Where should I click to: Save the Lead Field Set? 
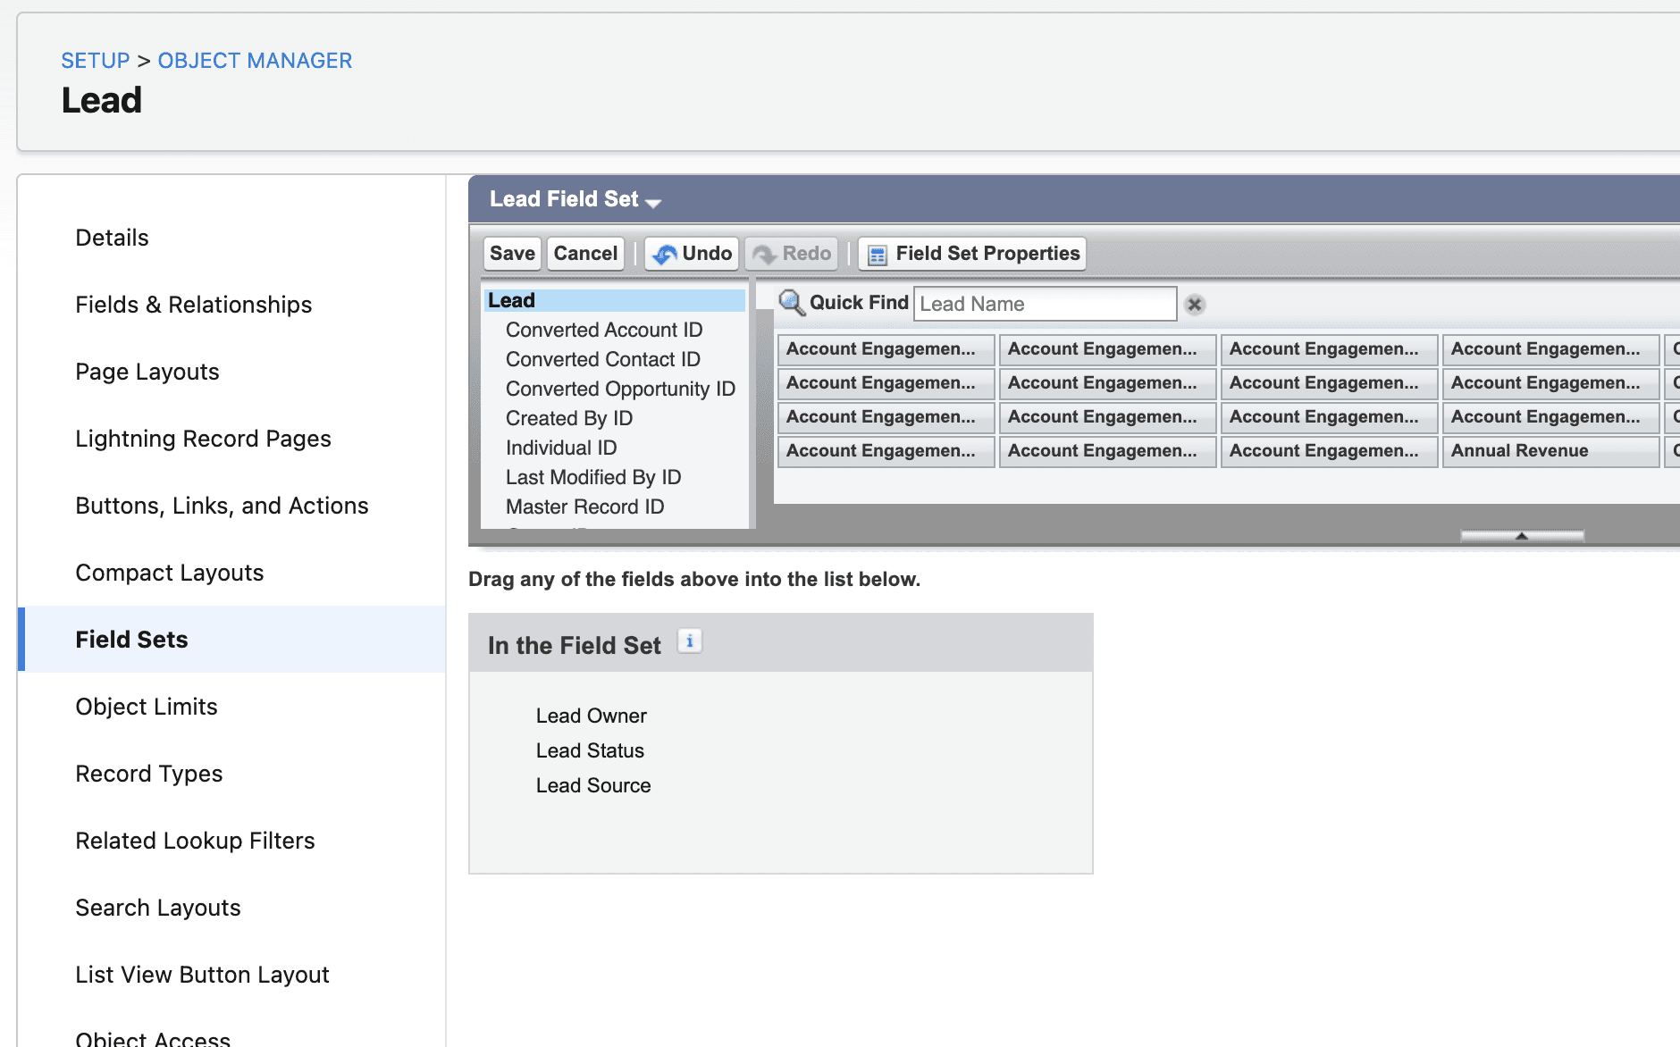coord(511,254)
